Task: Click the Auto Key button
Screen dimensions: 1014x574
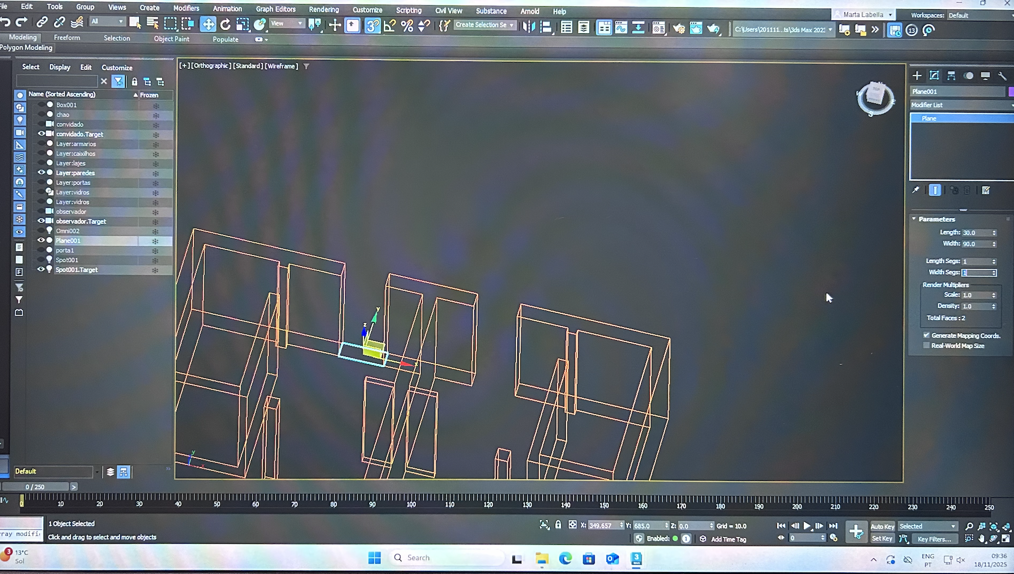Action: click(x=882, y=526)
